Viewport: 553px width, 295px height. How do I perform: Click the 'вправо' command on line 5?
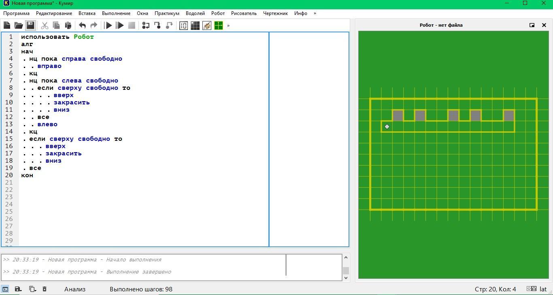49,66
